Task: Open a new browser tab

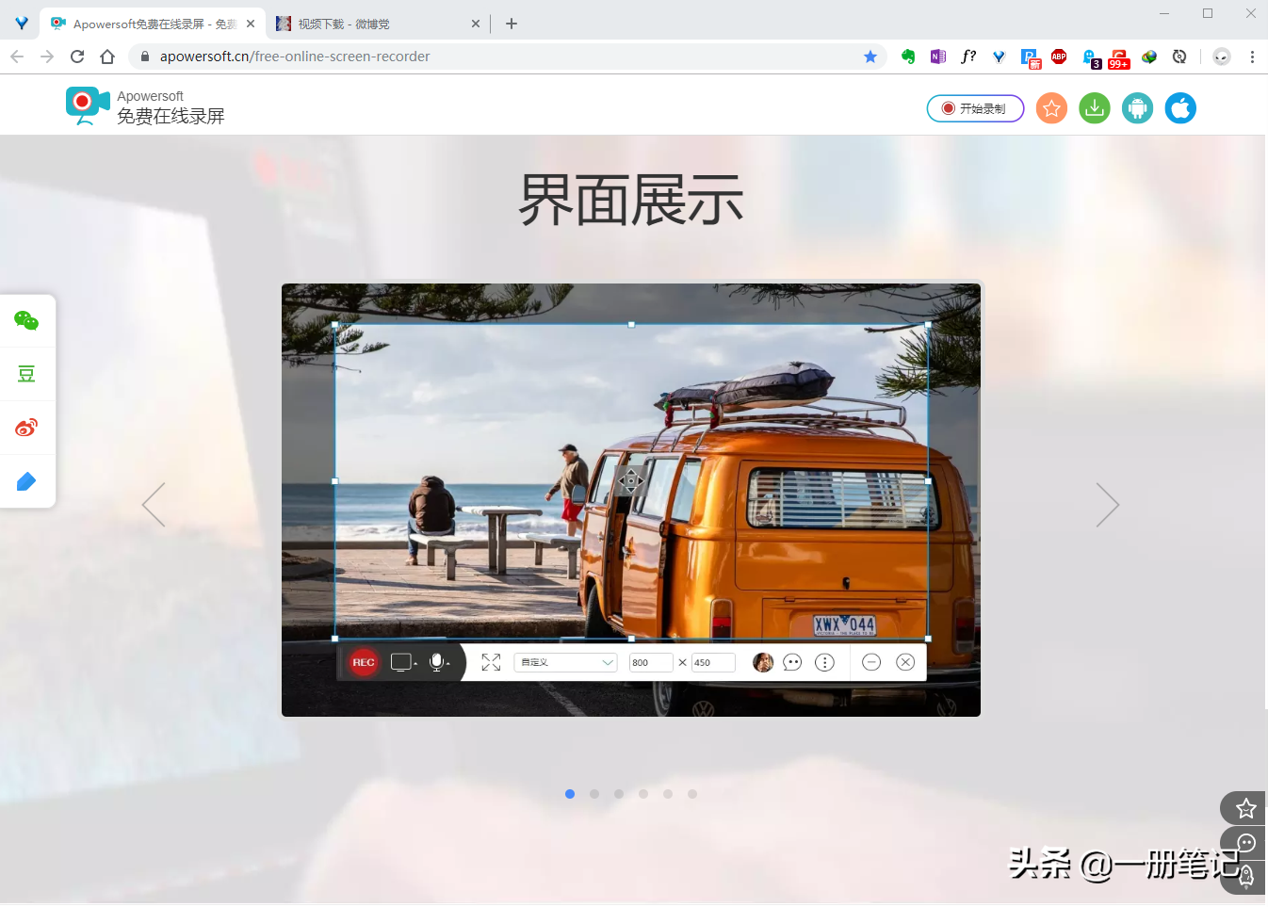Action: coord(512,24)
